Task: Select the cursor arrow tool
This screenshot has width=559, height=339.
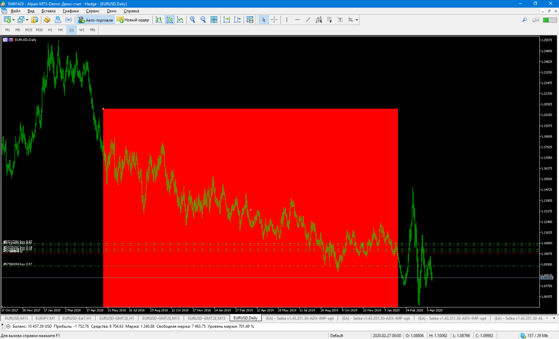Action: coord(263,20)
